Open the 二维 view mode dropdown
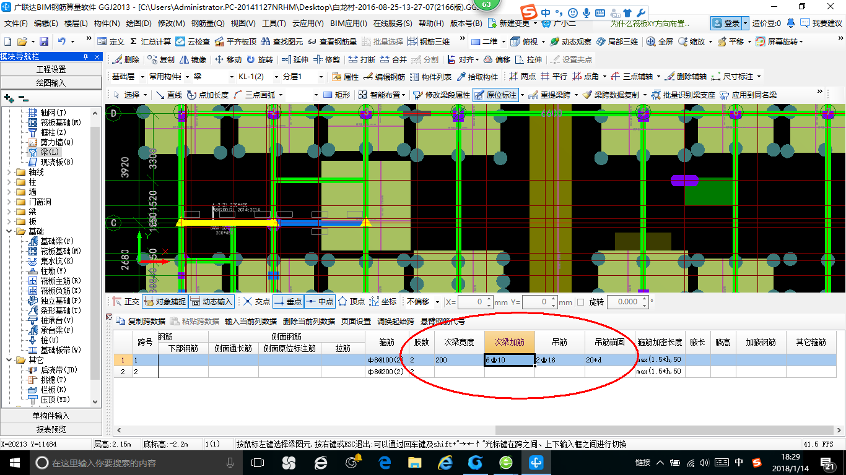 503,41
